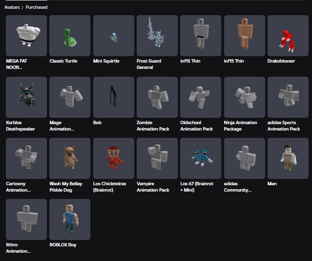Image resolution: width=312 pixels, height=261 pixels.
Task: Click the 'Los 67 (Brainrot + Mini)' label
Action: (197, 187)
